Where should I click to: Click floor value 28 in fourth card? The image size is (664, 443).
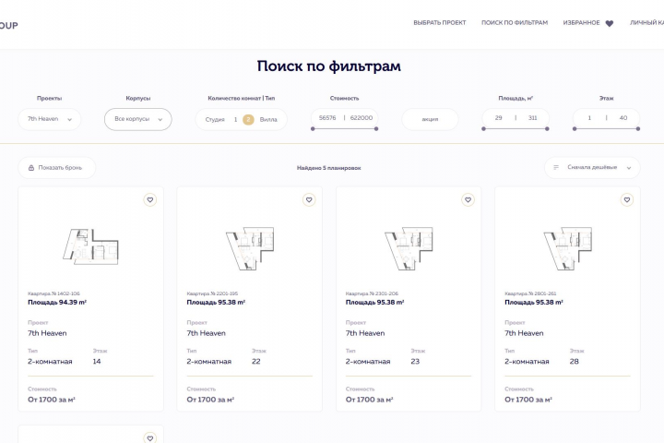(574, 362)
